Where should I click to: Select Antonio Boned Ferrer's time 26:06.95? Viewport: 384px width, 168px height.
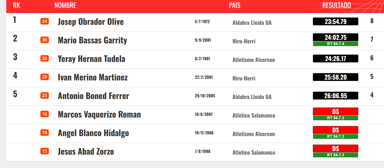[x=335, y=96]
